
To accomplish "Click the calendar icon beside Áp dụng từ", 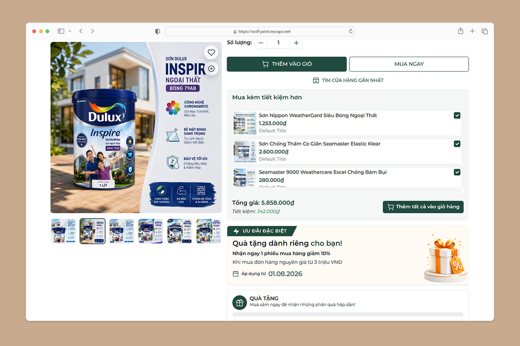I will pos(235,274).
